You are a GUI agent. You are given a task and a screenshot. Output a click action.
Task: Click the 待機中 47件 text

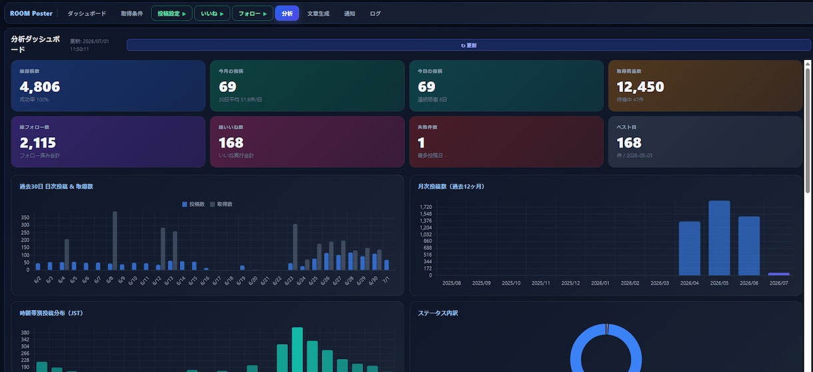pos(630,100)
